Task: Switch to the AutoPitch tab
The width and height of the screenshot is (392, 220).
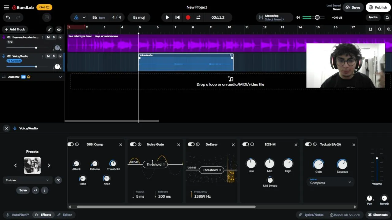Action: point(17,215)
